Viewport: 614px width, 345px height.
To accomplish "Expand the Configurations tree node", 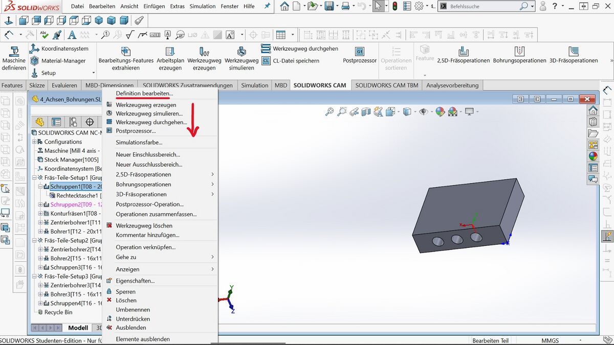I will pyautogui.click(x=34, y=142).
